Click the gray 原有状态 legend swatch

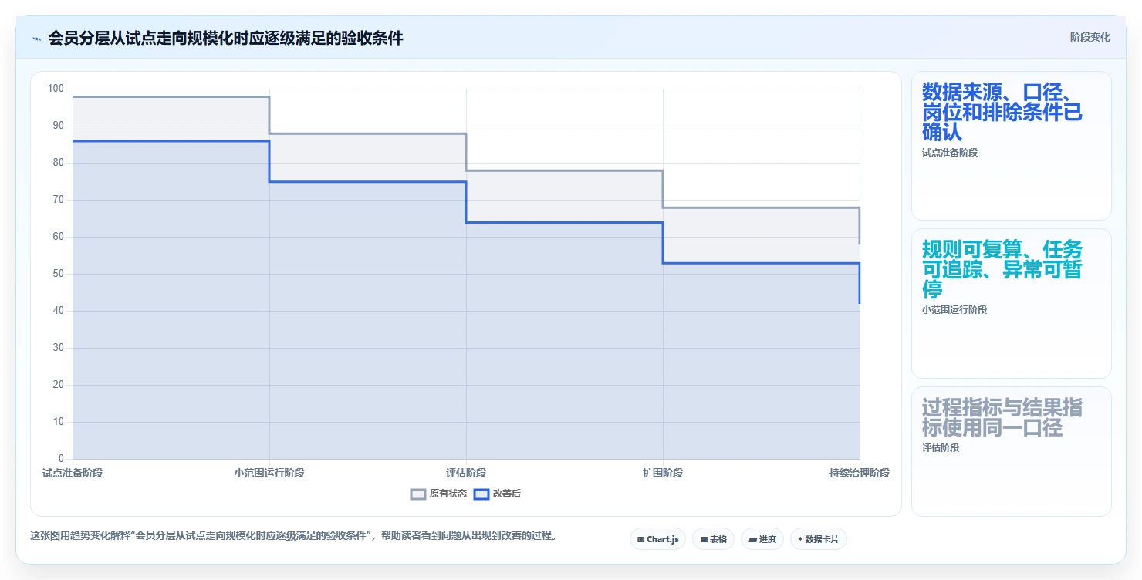418,494
